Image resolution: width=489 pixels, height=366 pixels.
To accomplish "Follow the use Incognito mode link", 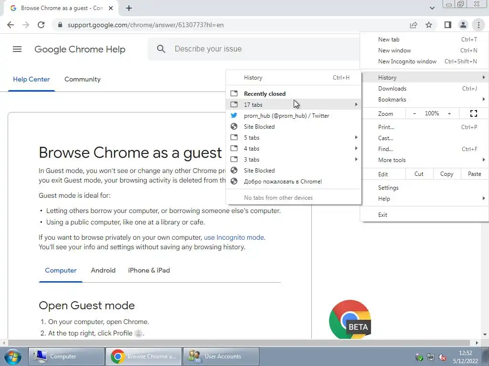I will click(234, 237).
